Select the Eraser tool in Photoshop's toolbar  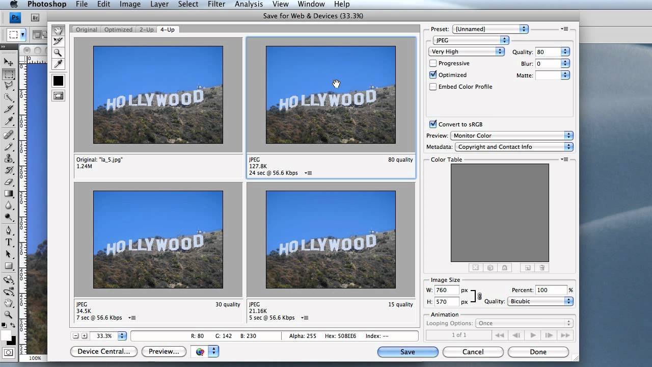(x=9, y=181)
